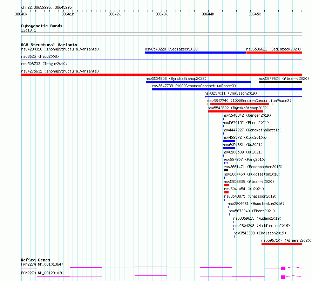Click the nsv4275631 gnomAD variant label

click(60, 71)
